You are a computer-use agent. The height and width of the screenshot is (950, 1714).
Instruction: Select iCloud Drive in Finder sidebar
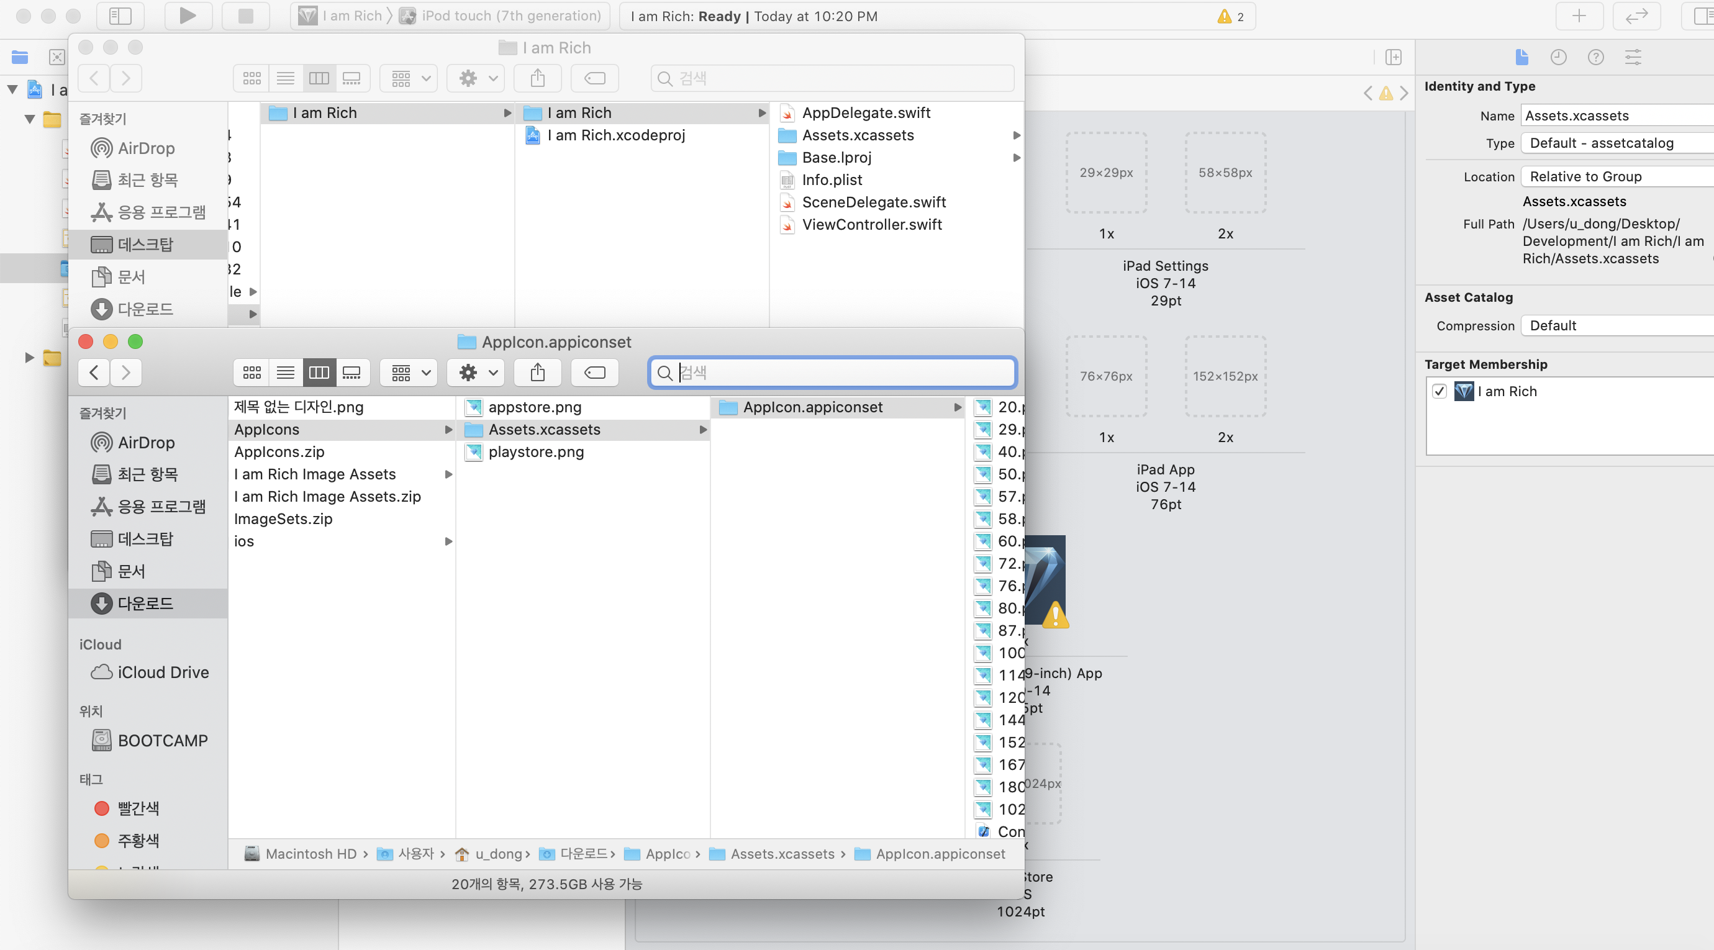pos(162,672)
